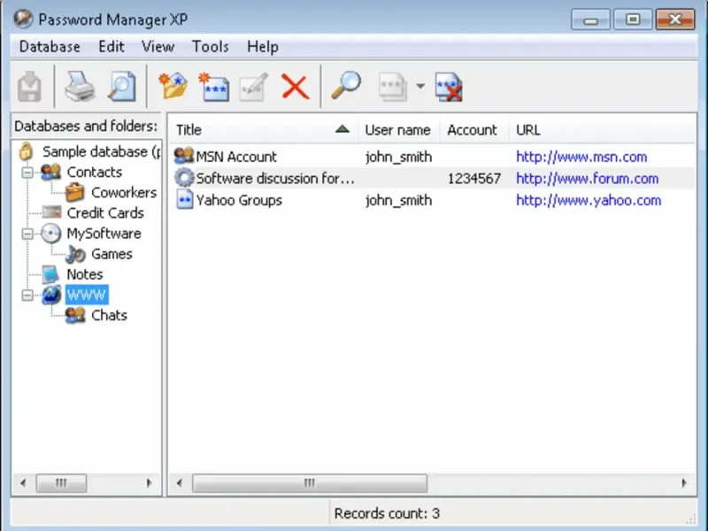
Task: Click the Games folder music icon
Action: (75, 254)
